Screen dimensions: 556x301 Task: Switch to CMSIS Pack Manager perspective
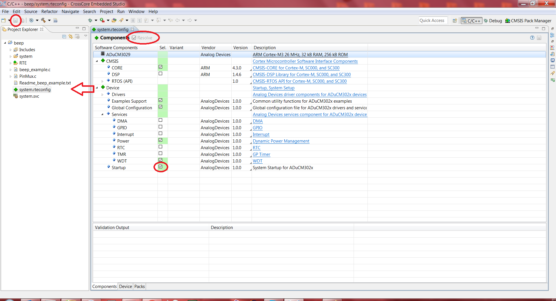pyautogui.click(x=528, y=21)
